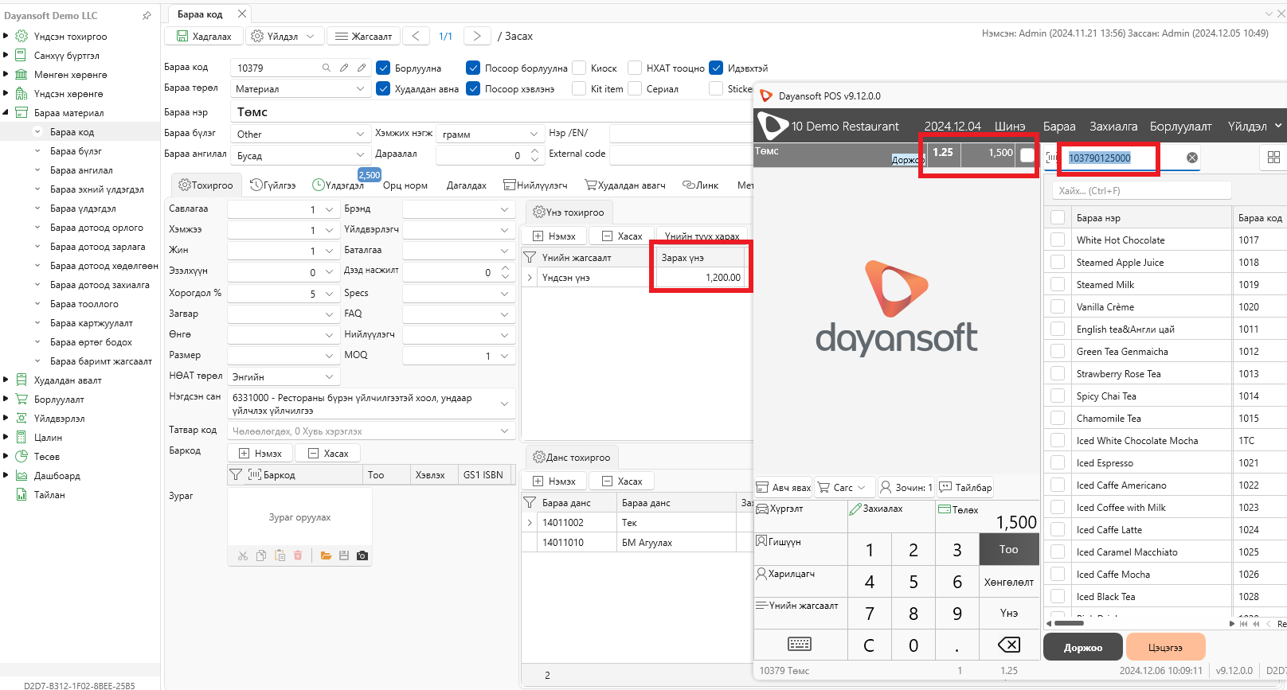This screenshot has height=690, width=1287.
Task: Toggle the Посоор хэвлэнэ checkbox
Action: [473, 88]
